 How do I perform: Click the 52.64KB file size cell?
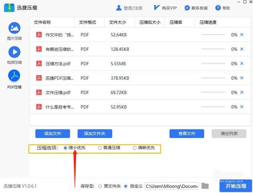(118, 35)
